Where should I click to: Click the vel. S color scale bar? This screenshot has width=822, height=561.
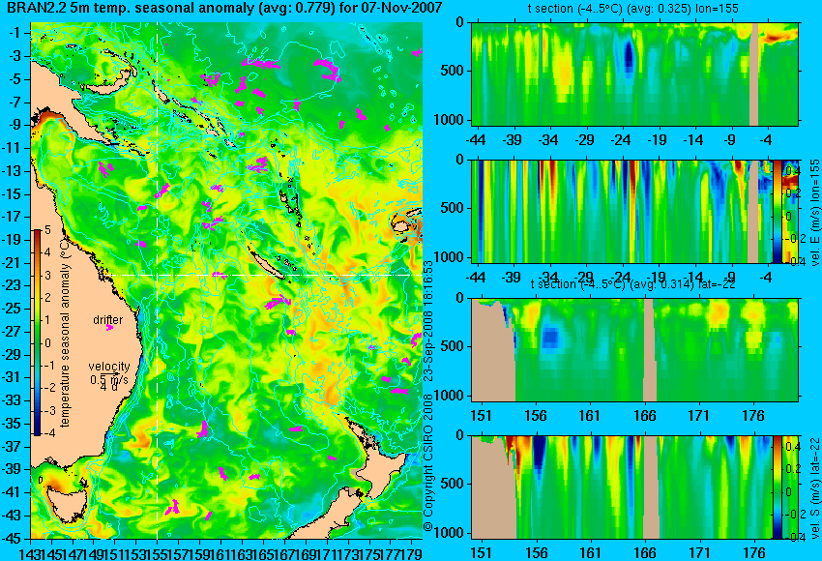[778, 487]
